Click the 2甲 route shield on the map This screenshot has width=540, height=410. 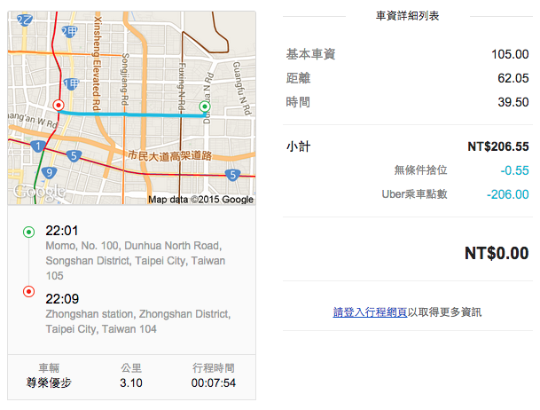point(69,32)
